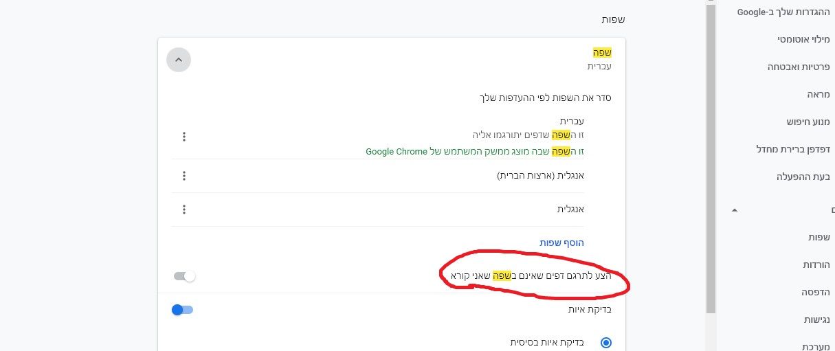Select הורדות in the sidebar

[816, 264]
